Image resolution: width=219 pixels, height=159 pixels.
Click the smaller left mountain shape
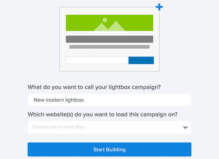(x=102, y=27)
